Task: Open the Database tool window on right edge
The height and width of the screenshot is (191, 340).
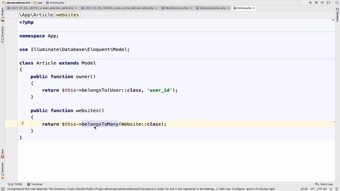Action: coord(337,15)
